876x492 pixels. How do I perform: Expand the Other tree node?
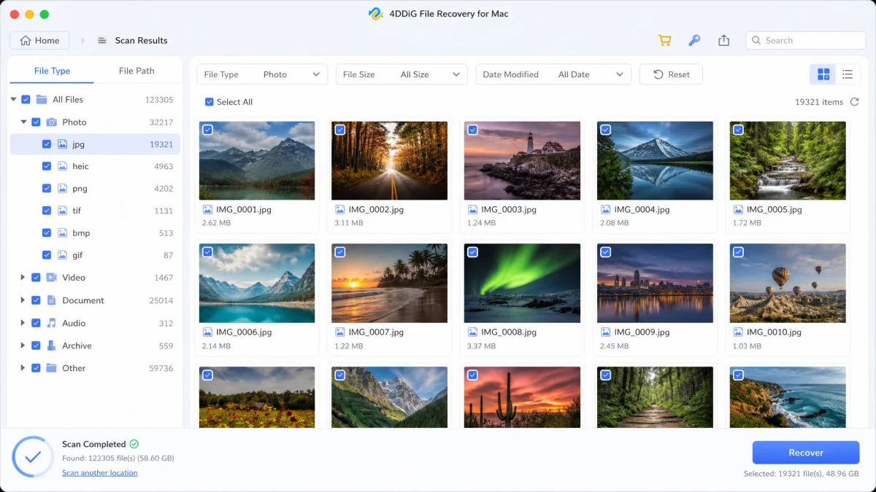tap(23, 368)
